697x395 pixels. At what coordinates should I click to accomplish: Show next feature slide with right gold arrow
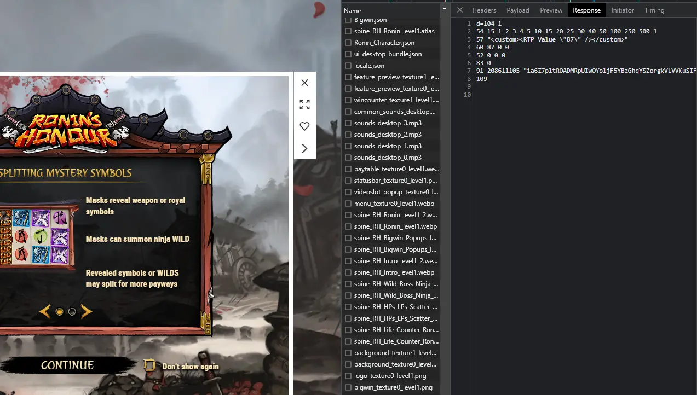87,312
